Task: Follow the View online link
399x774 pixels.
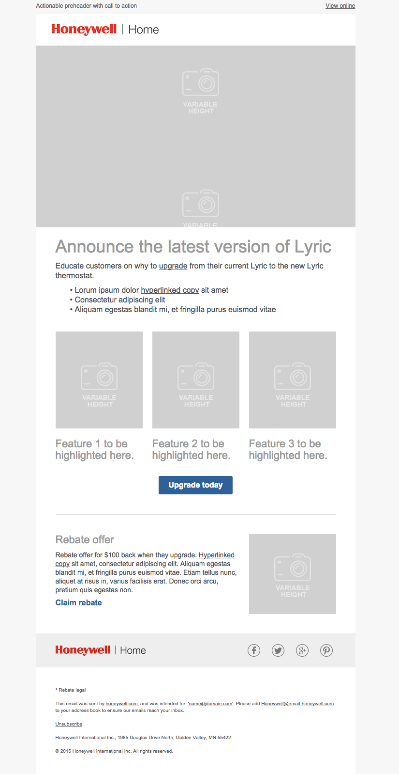Action: (340, 6)
